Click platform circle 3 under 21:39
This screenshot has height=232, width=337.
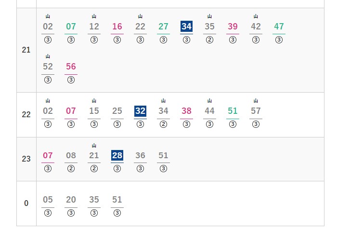[x=233, y=40]
